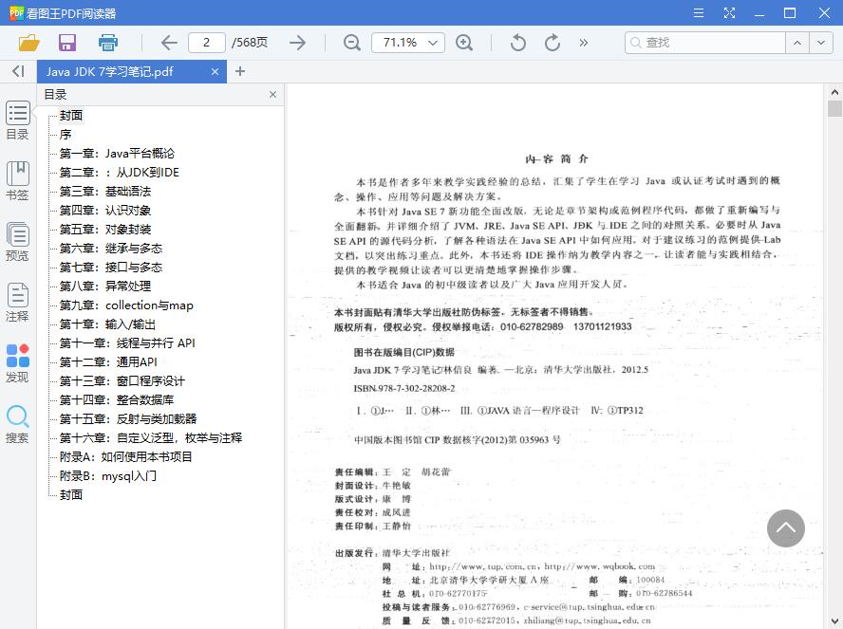
Task: Jump to 第四章: 认识对象
Action: [104, 210]
